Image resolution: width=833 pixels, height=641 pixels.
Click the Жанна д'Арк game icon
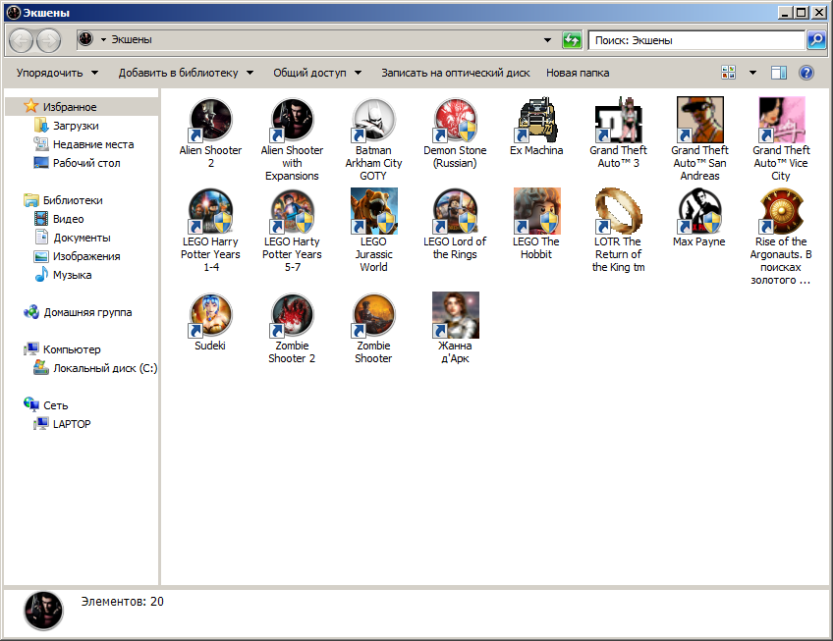(x=455, y=315)
